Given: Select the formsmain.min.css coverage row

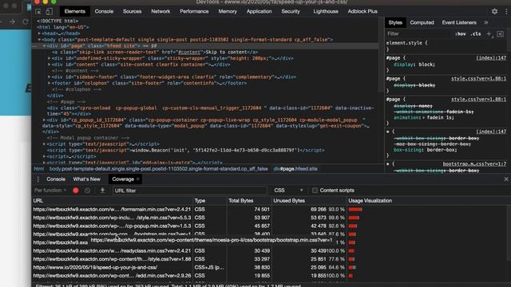Looking at the screenshot, I should tap(270, 209).
